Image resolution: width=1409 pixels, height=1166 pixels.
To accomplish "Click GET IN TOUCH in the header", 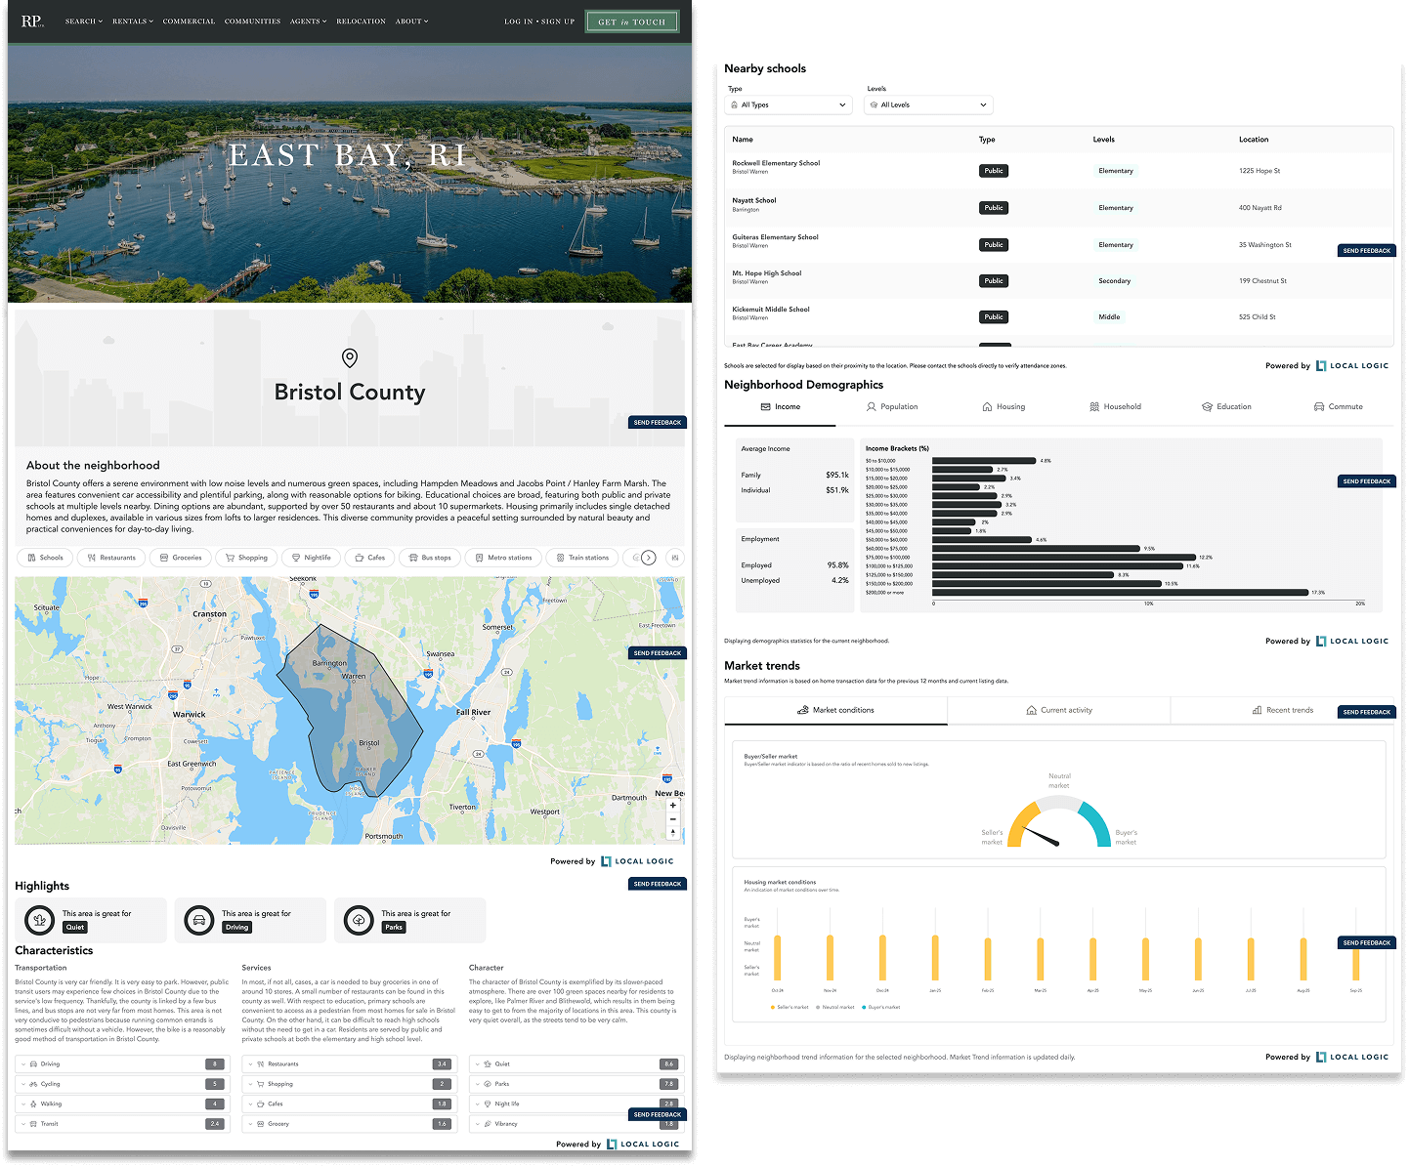I will click(631, 21).
